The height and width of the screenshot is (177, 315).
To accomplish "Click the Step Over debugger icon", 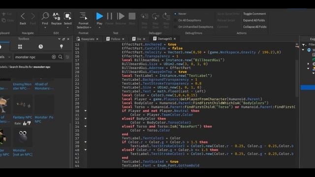I will point(156,16).
